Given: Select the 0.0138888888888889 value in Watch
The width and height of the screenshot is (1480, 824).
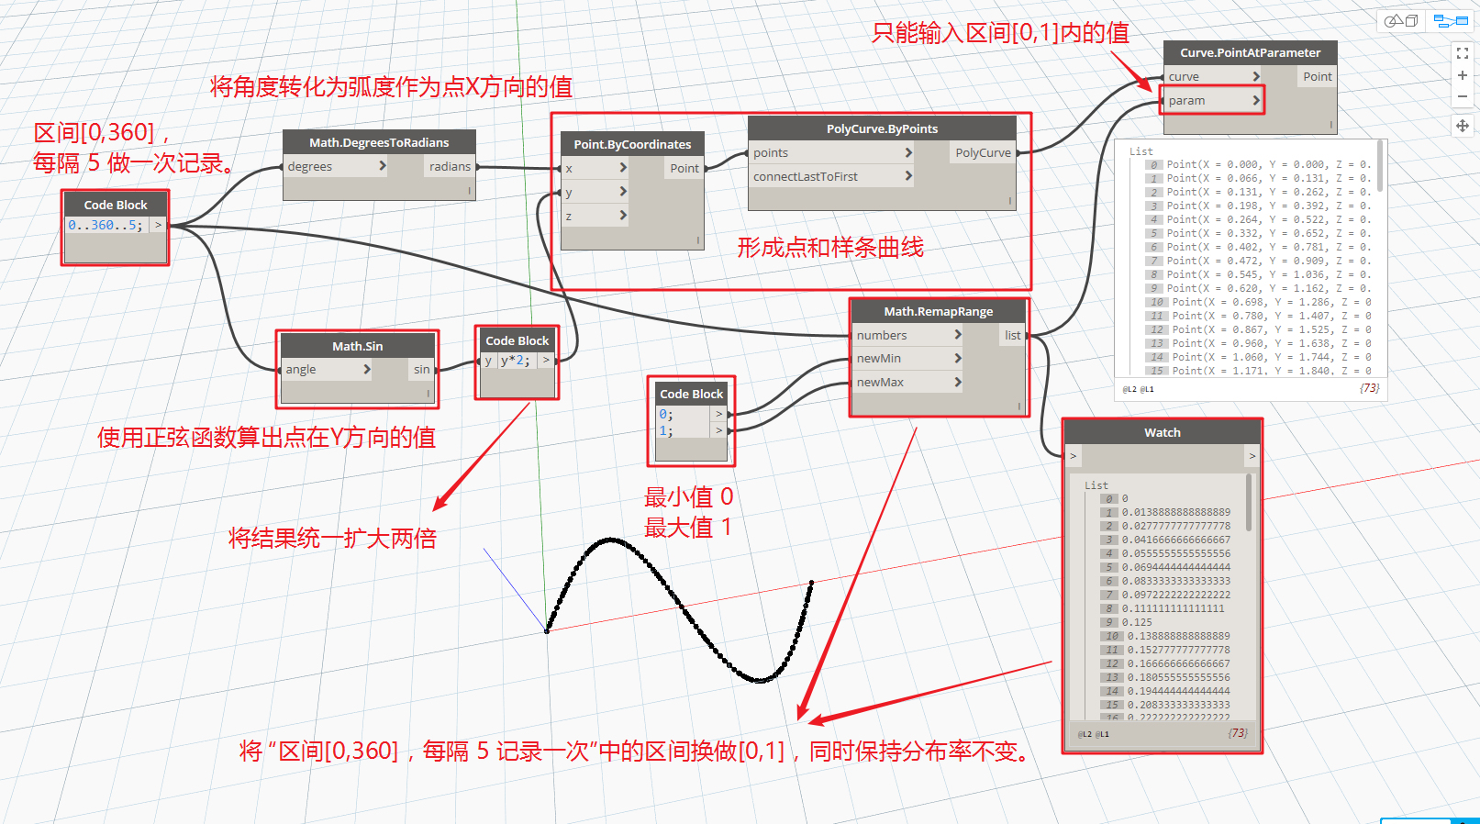Looking at the screenshot, I should 1176,512.
